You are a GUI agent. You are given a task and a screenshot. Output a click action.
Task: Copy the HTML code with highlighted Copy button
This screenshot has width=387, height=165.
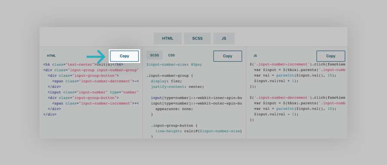(124, 56)
